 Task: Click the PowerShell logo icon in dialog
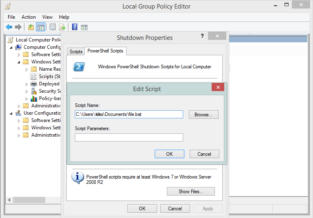[79, 67]
